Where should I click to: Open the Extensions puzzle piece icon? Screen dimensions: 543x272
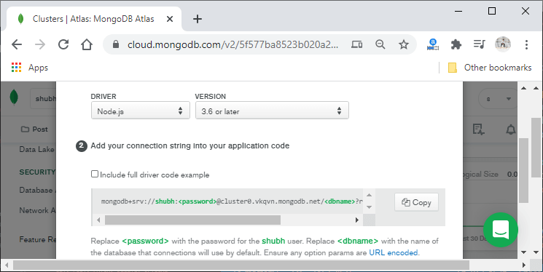pos(456,44)
